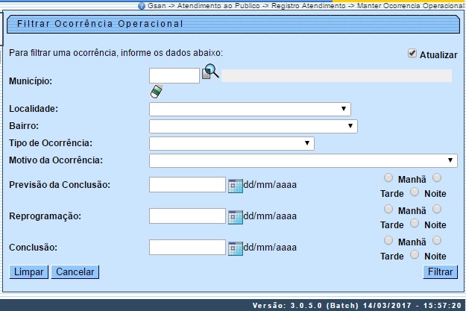Click the Município search magnifier icon

[210, 72]
